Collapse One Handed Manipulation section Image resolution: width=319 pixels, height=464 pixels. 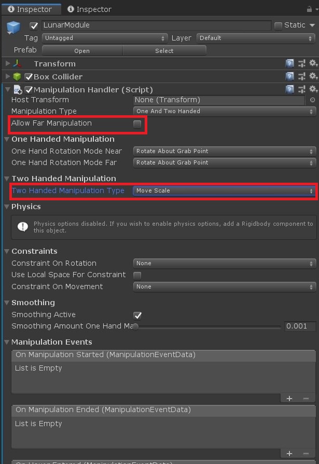pyautogui.click(x=7, y=139)
